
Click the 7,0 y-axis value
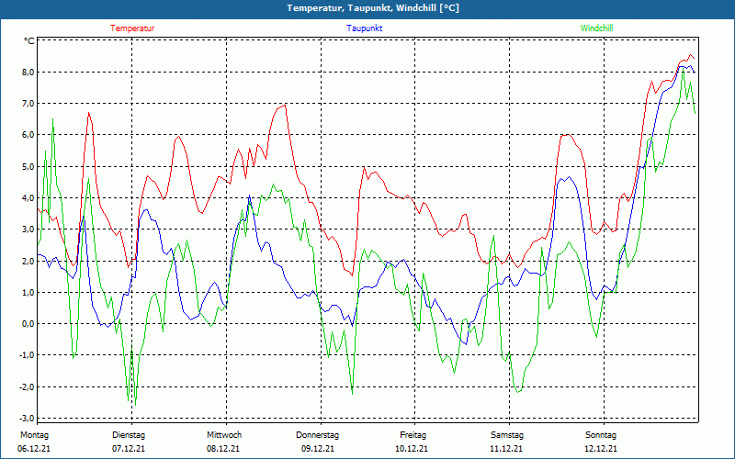coord(28,104)
